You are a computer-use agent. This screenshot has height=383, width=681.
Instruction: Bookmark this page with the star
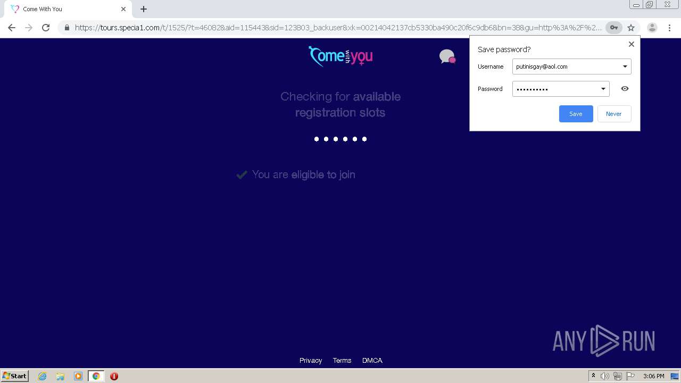pyautogui.click(x=631, y=28)
